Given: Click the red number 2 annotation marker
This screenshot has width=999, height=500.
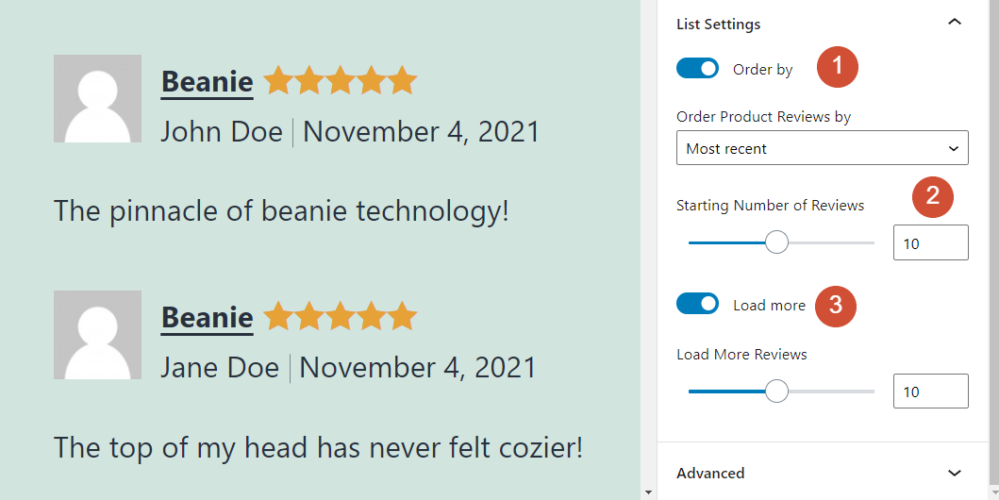Looking at the screenshot, I should [933, 195].
